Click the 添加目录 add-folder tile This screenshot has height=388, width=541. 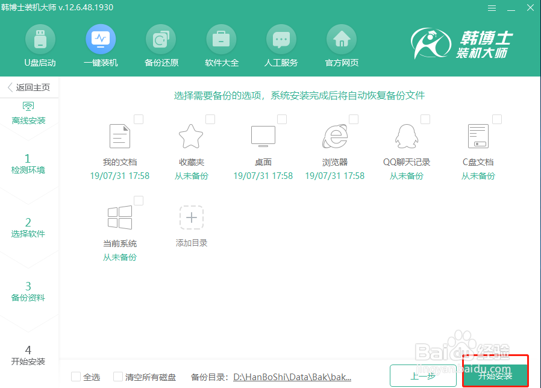(191, 217)
